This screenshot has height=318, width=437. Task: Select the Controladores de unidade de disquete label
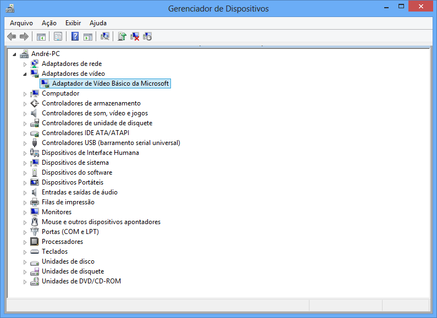[97, 123]
